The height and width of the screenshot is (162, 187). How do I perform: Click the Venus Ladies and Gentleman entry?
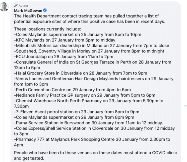(x=93, y=78)
